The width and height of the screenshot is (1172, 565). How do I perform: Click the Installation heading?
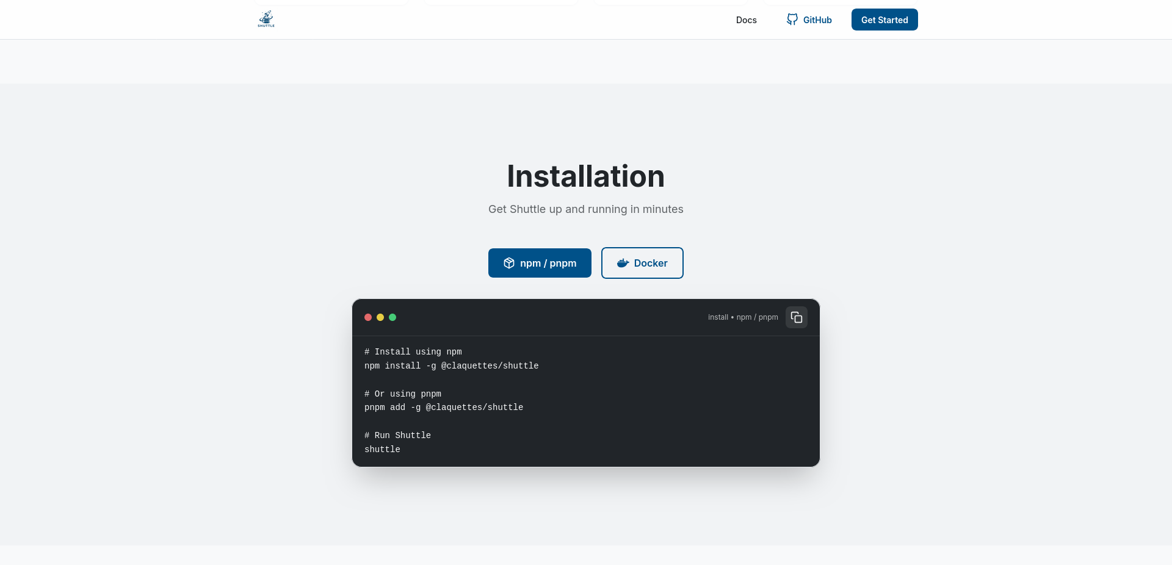pyautogui.click(x=585, y=176)
